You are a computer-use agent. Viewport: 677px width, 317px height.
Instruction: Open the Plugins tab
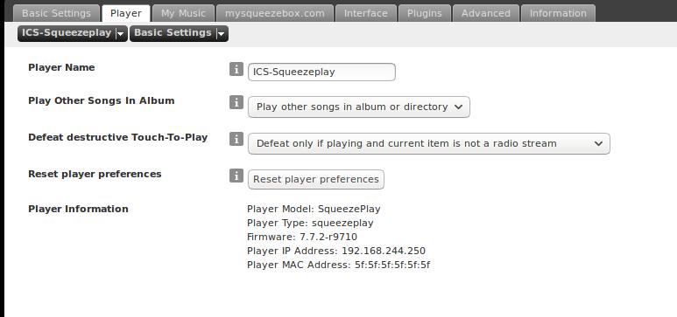click(425, 13)
